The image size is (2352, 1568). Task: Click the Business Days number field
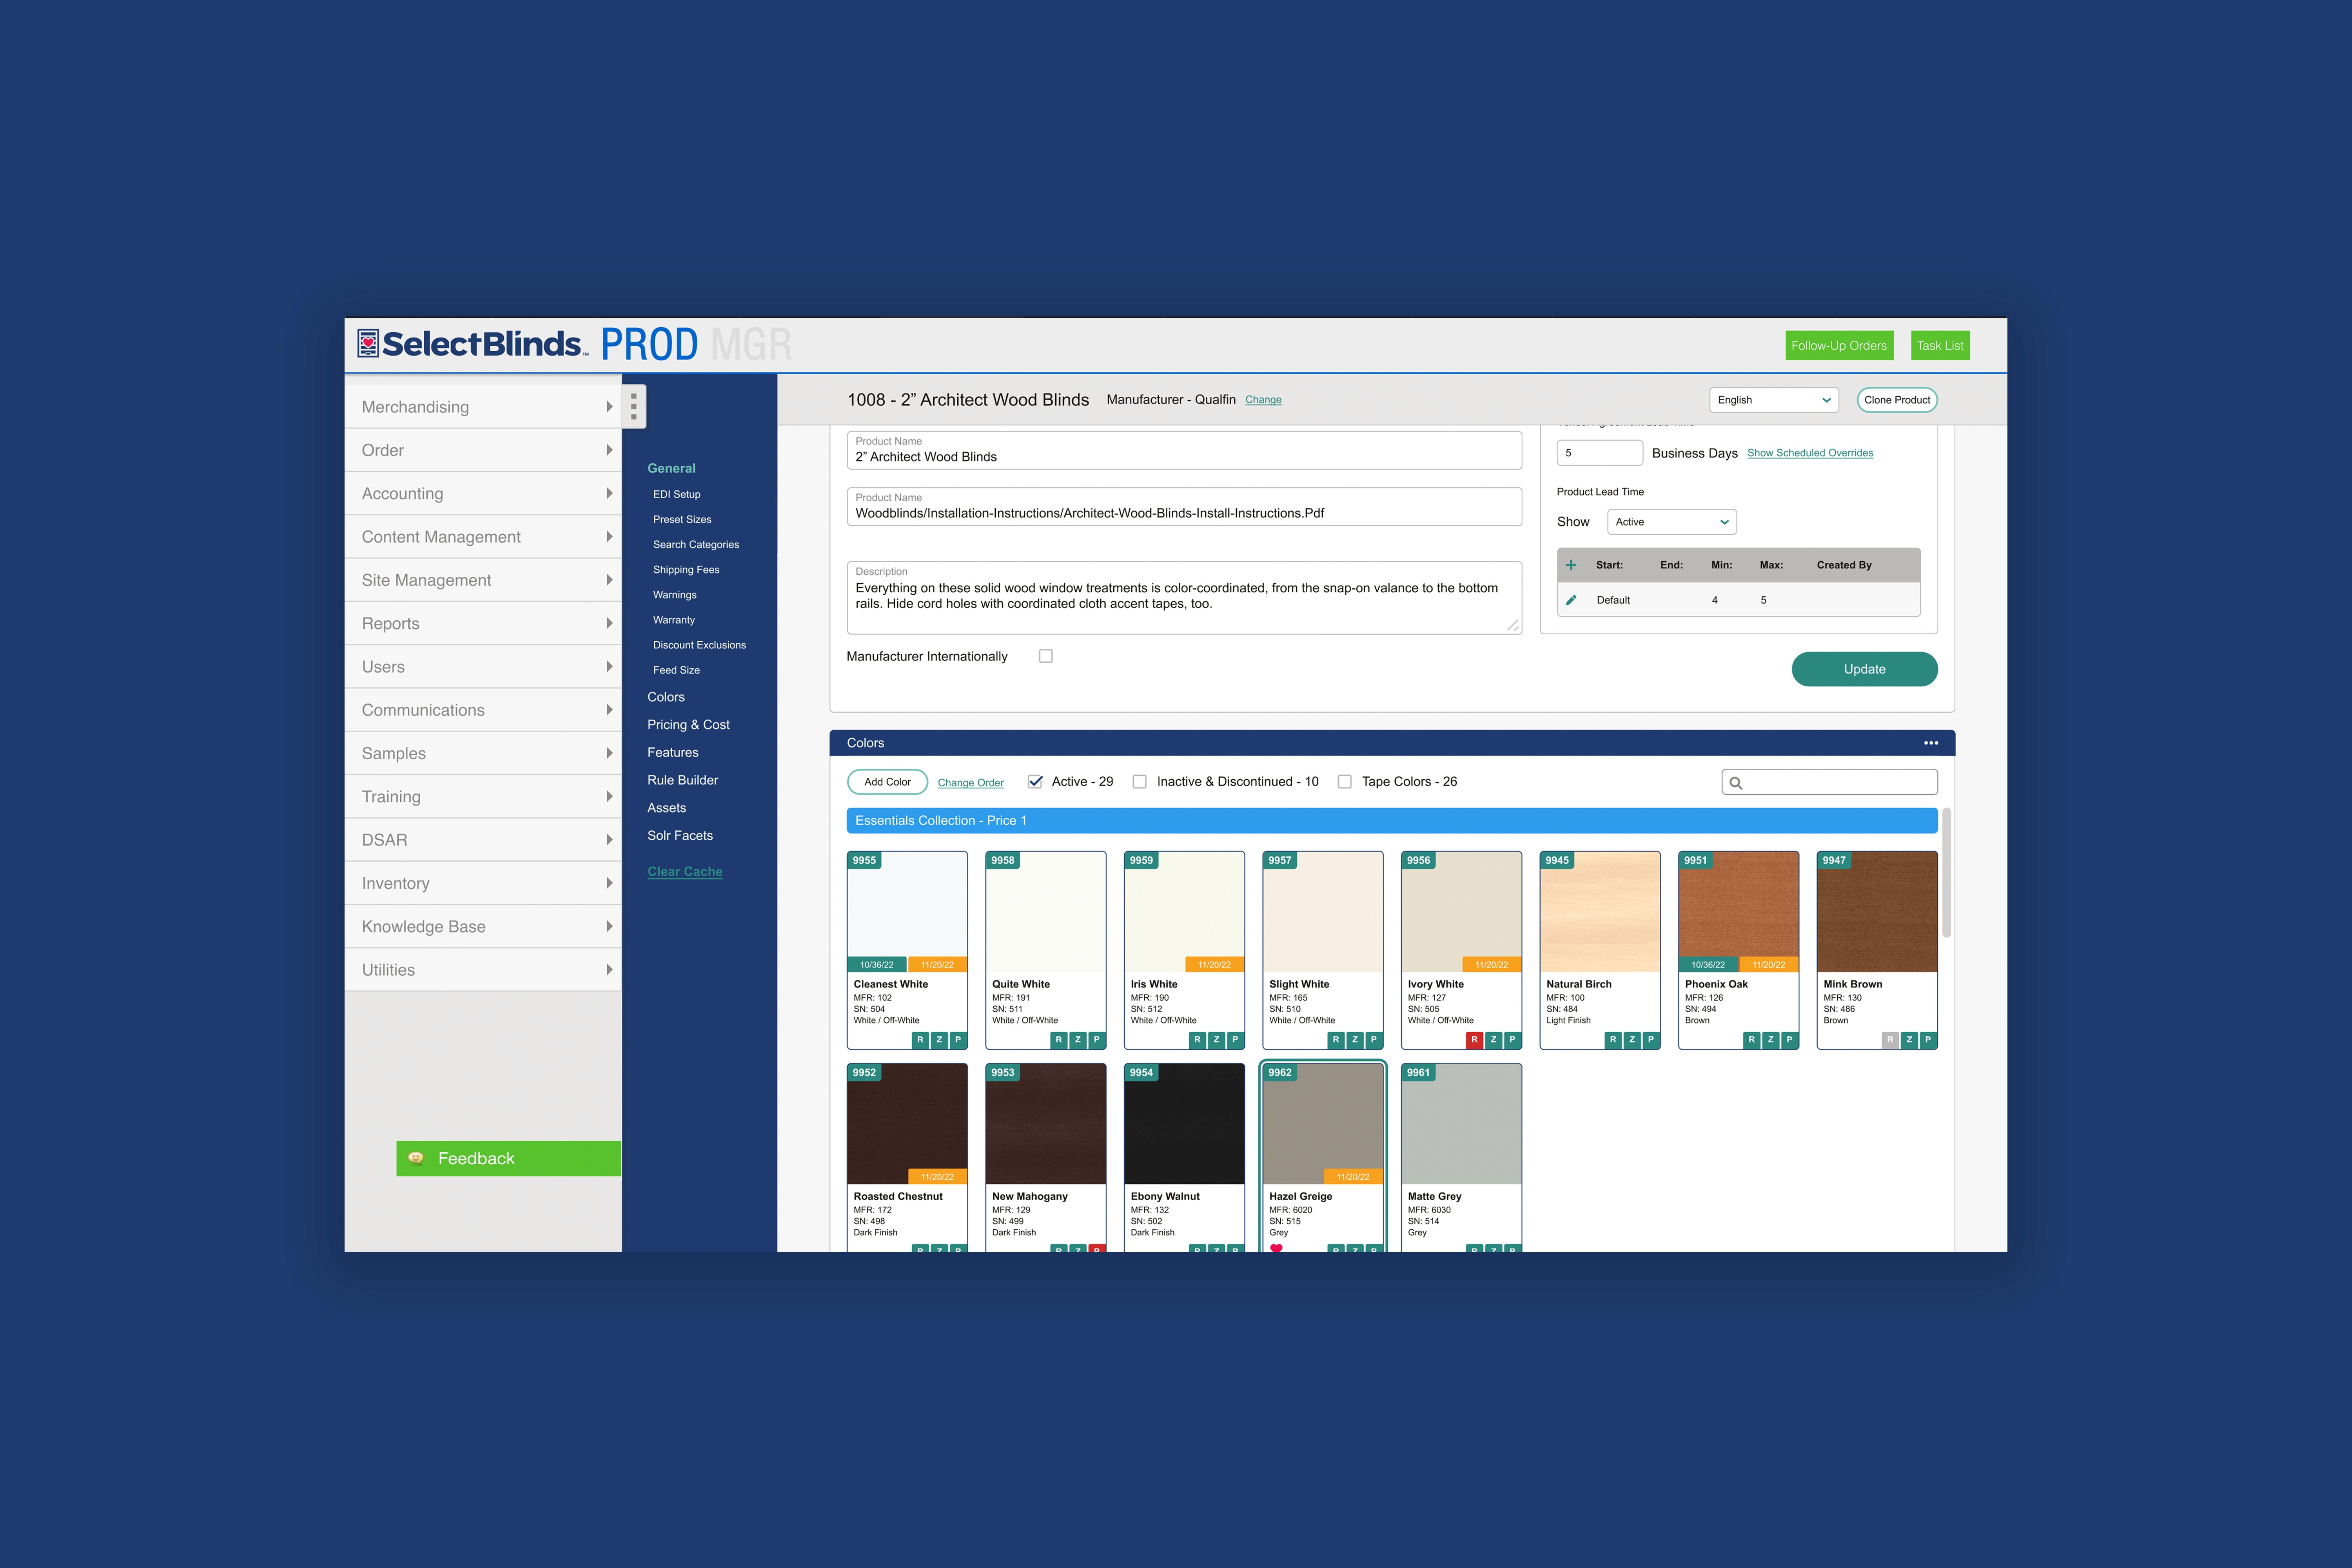point(1600,453)
